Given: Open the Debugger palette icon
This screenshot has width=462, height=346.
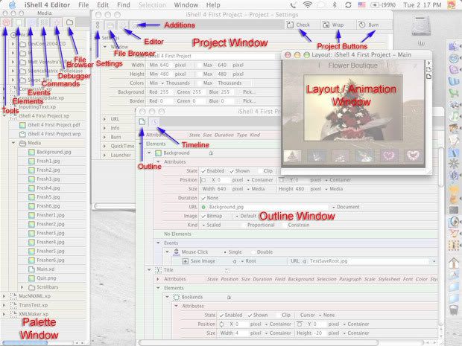Looking at the screenshot, I should (x=56, y=23).
